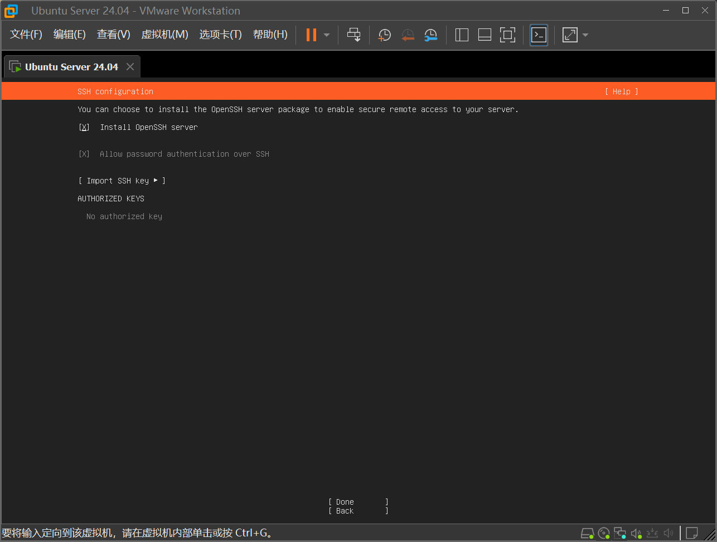
Task: Select the Back button
Action: (358, 511)
